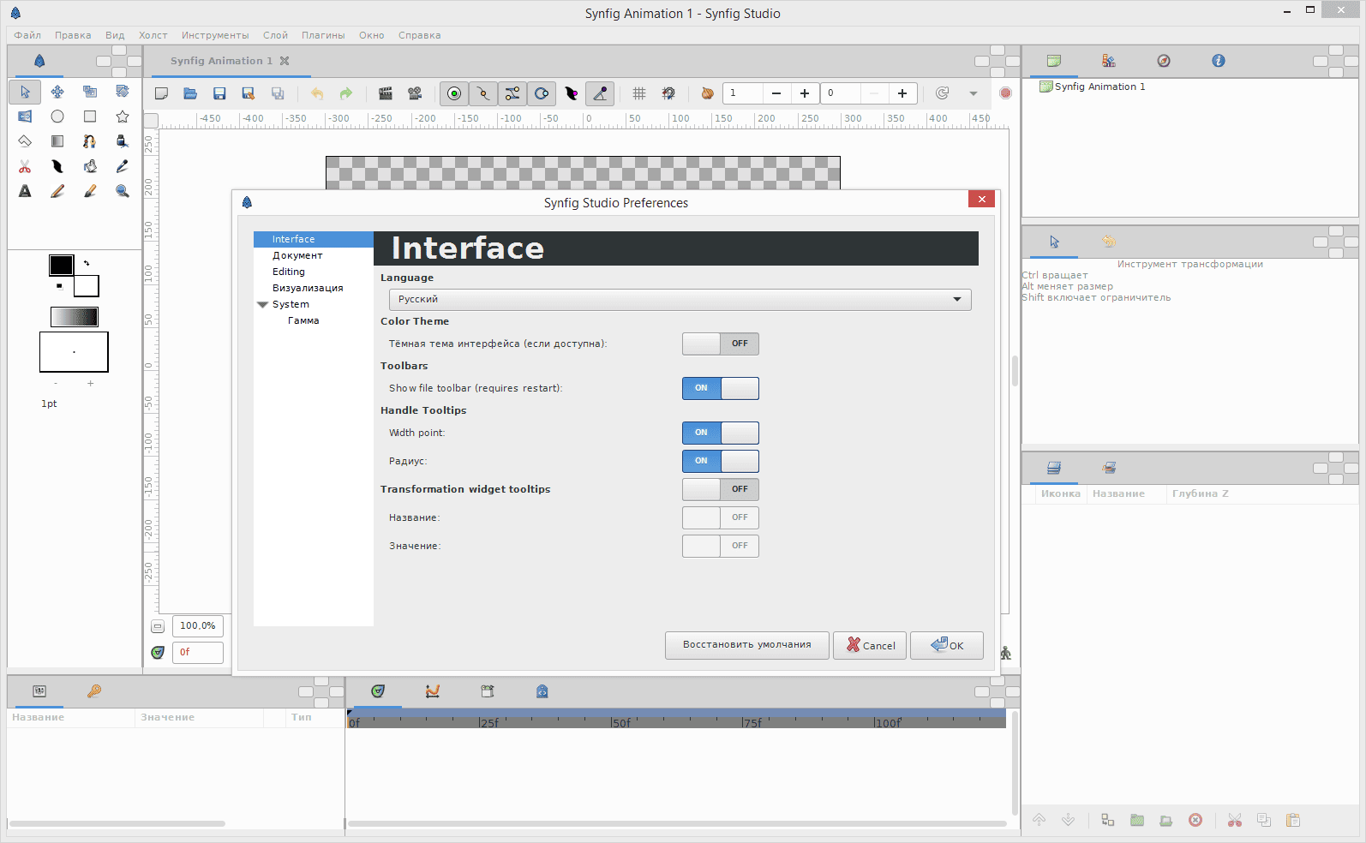
Task: Click the Cancel button
Action: [x=871, y=645]
